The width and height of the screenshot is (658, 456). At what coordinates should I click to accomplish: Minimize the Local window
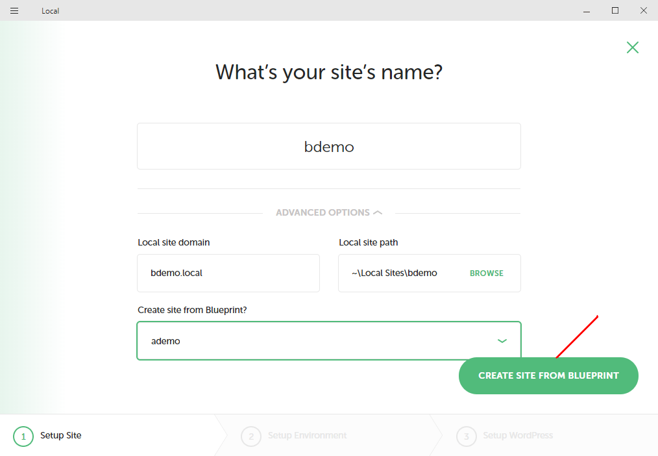(x=587, y=10)
